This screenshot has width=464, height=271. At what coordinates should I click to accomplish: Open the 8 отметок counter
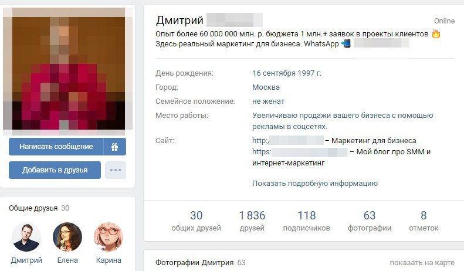click(424, 221)
